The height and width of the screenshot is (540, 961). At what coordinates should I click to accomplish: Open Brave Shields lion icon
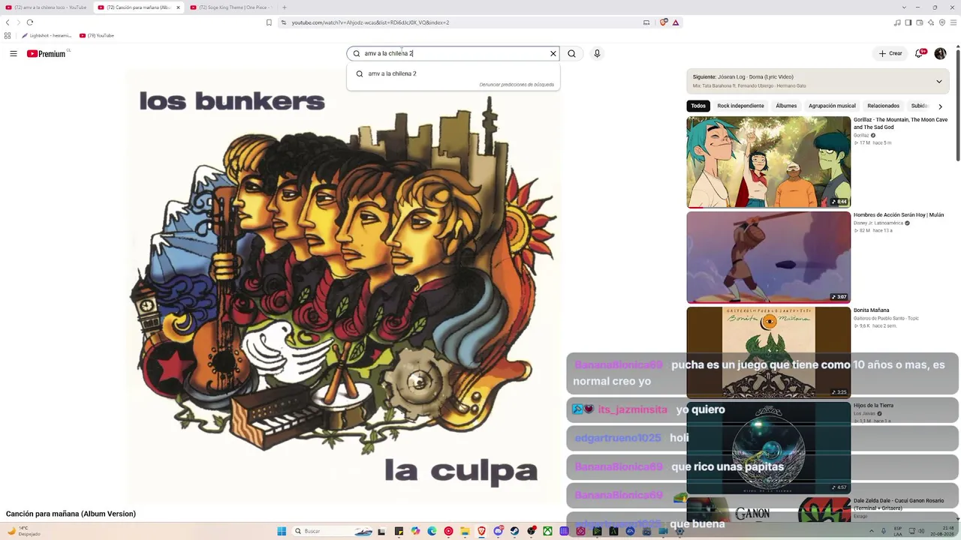664,22
